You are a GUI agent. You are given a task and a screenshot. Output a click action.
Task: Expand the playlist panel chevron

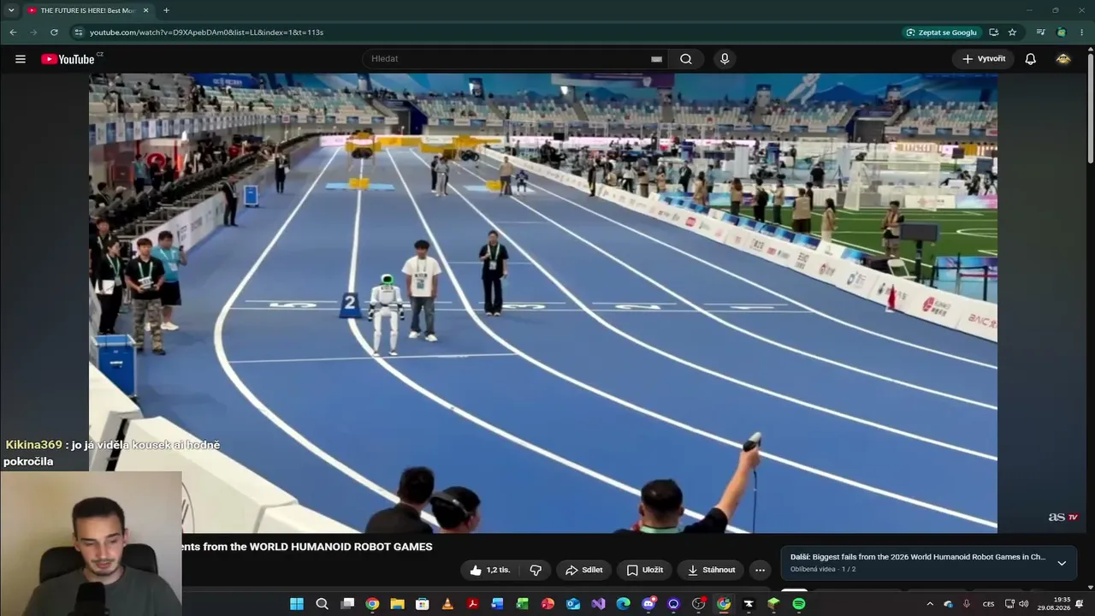(1062, 563)
